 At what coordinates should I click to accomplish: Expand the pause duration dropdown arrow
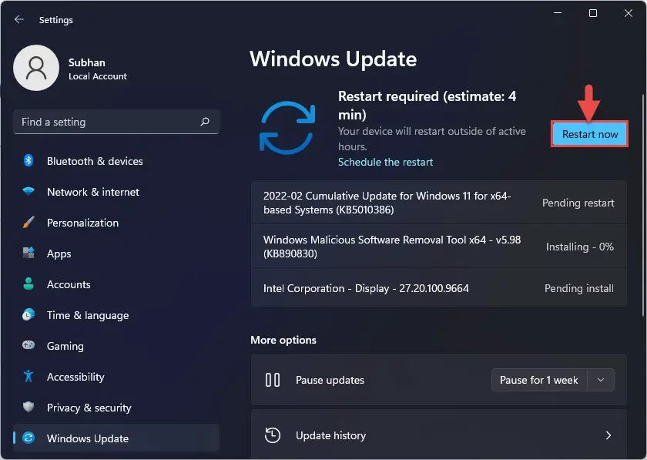[x=601, y=380]
